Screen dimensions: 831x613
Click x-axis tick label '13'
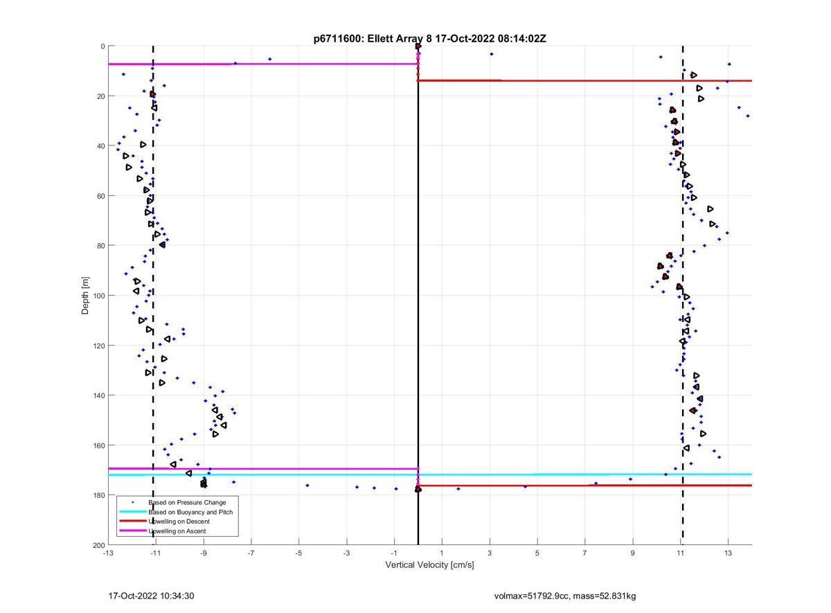click(x=728, y=553)
